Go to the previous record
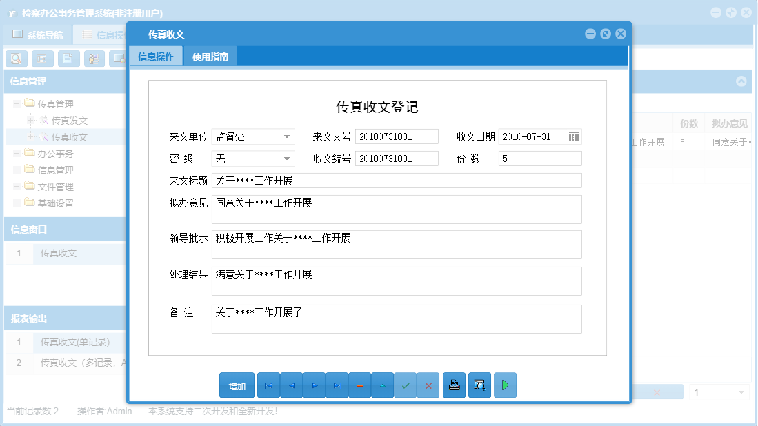 click(x=291, y=385)
